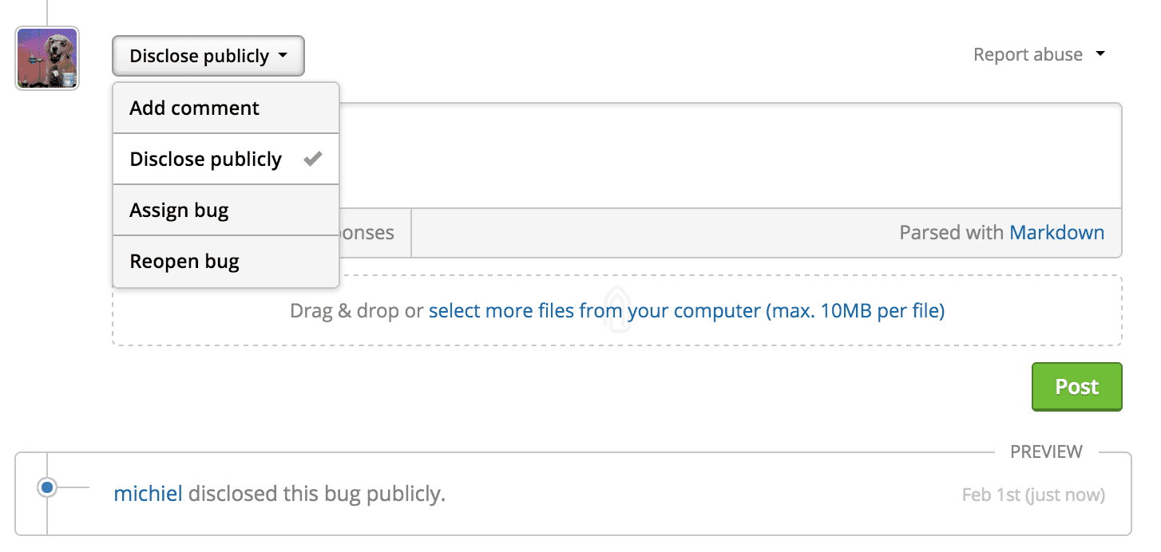Choose Reopen bug in the action menu
This screenshot has width=1161, height=552.
tap(184, 261)
